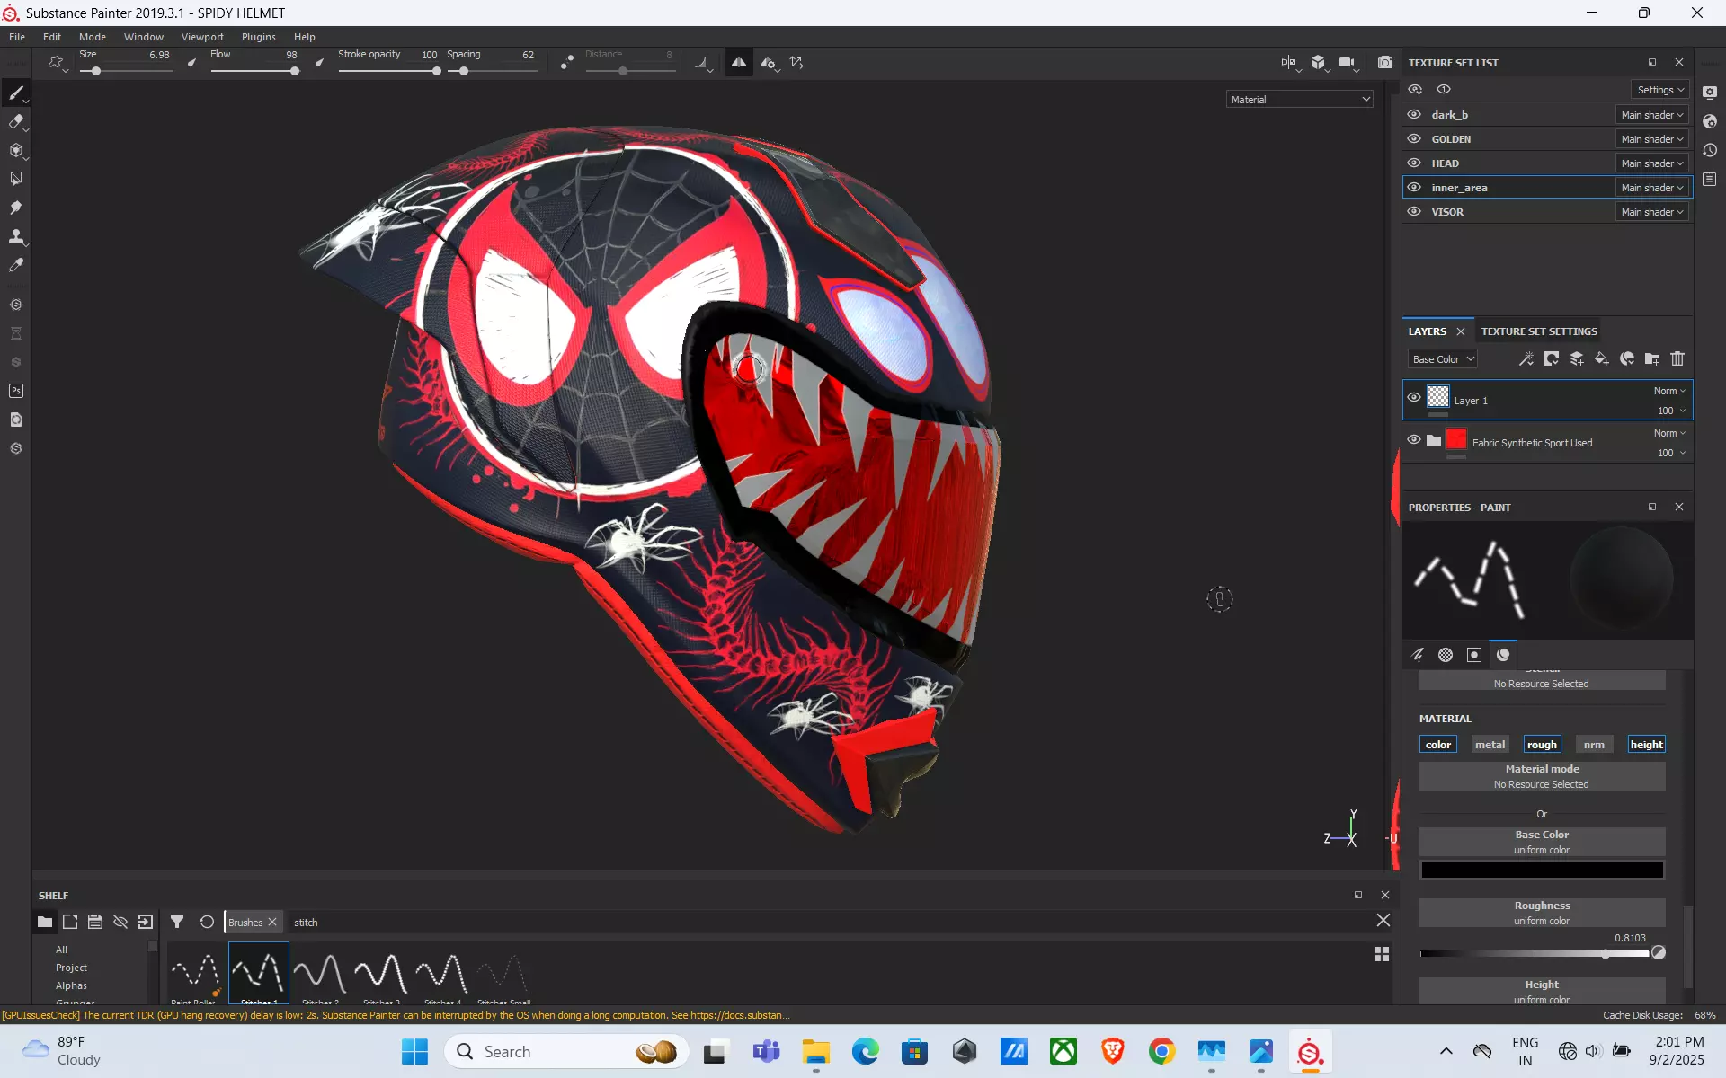Viewport: 1726px width, 1078px height.
Task: Open the Plugins menu
Action: 259,37
